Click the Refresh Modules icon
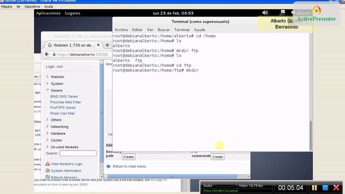Image resolution: width=345 pixels, height=194 pixels. [x=47, y=177]
